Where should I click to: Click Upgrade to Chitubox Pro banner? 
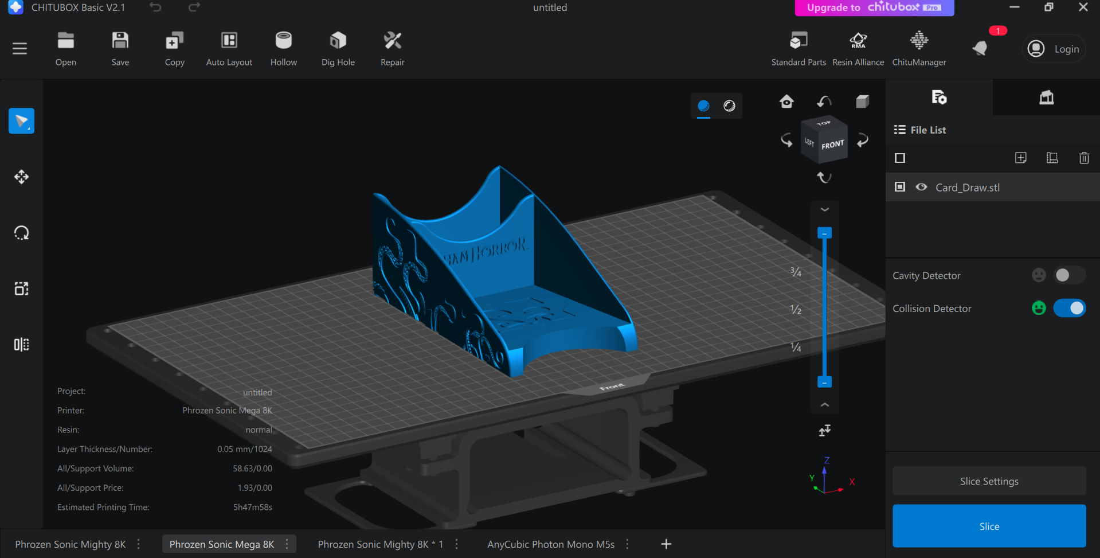(874, 7)
